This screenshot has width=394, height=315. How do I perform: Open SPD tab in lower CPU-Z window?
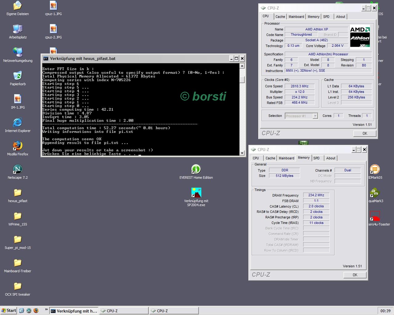tap(316, 158)
